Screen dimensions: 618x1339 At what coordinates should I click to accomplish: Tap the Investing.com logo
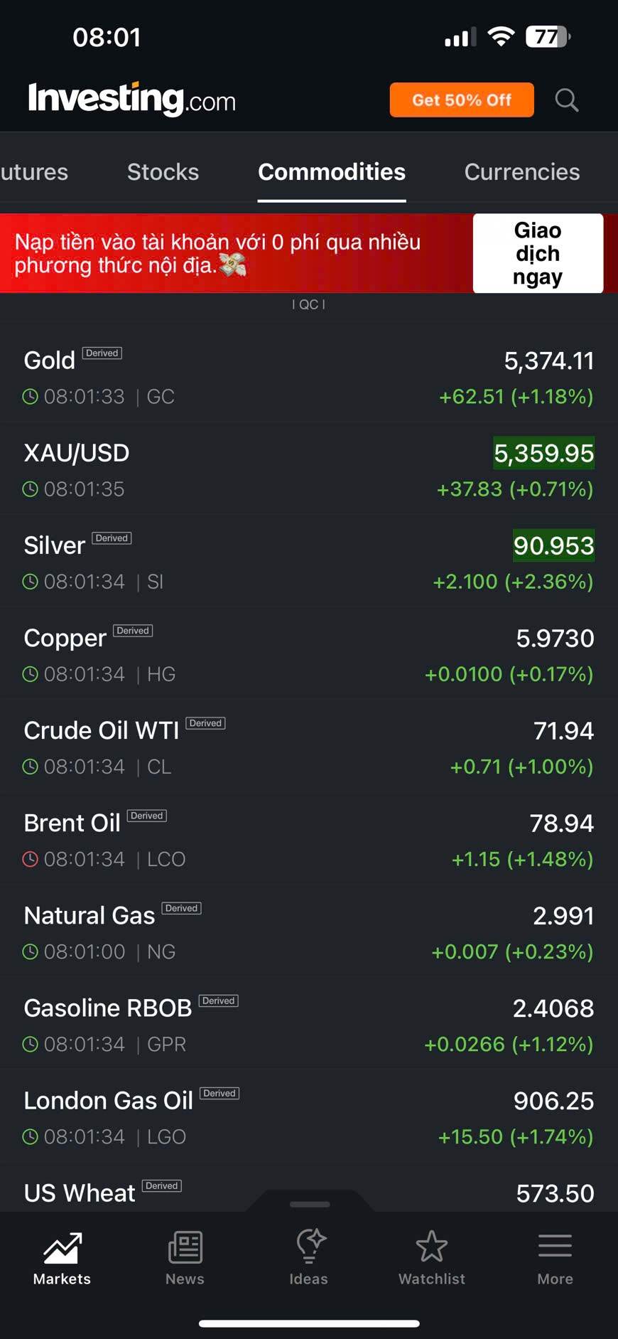click(132, 100)
